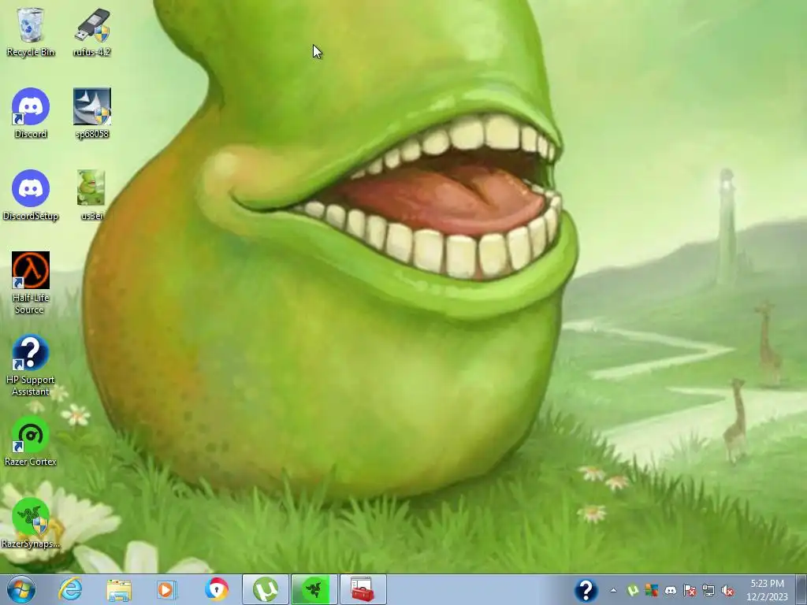This screenshot has width=807, height=605.
Task: Click the Discord system tray icon
Action: (x=671, y=591)
